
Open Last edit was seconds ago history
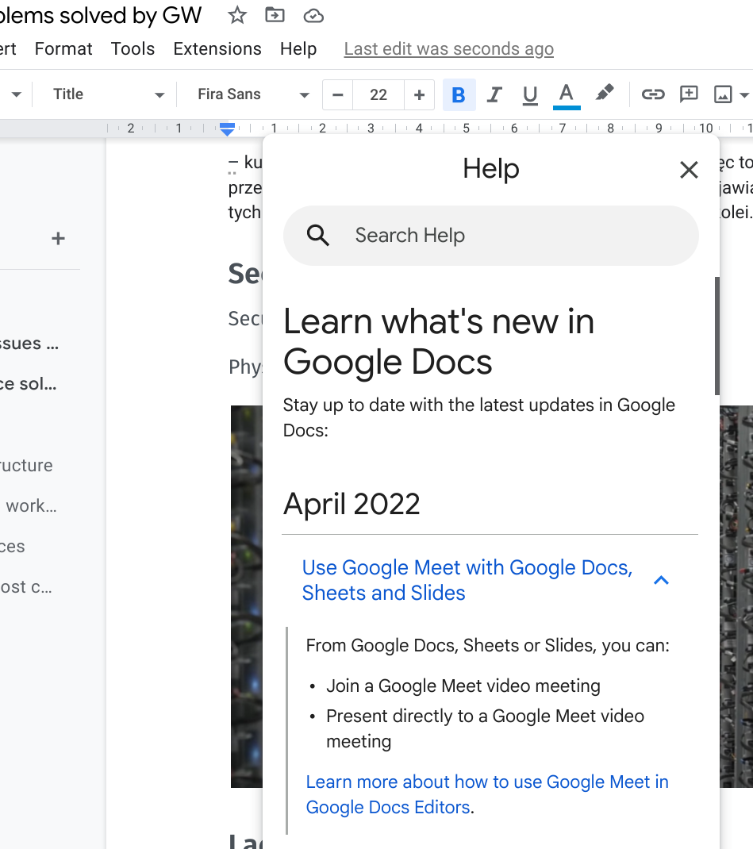click(449, 48)
